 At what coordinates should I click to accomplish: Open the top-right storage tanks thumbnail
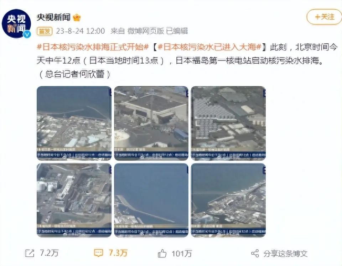click(228, 123)
